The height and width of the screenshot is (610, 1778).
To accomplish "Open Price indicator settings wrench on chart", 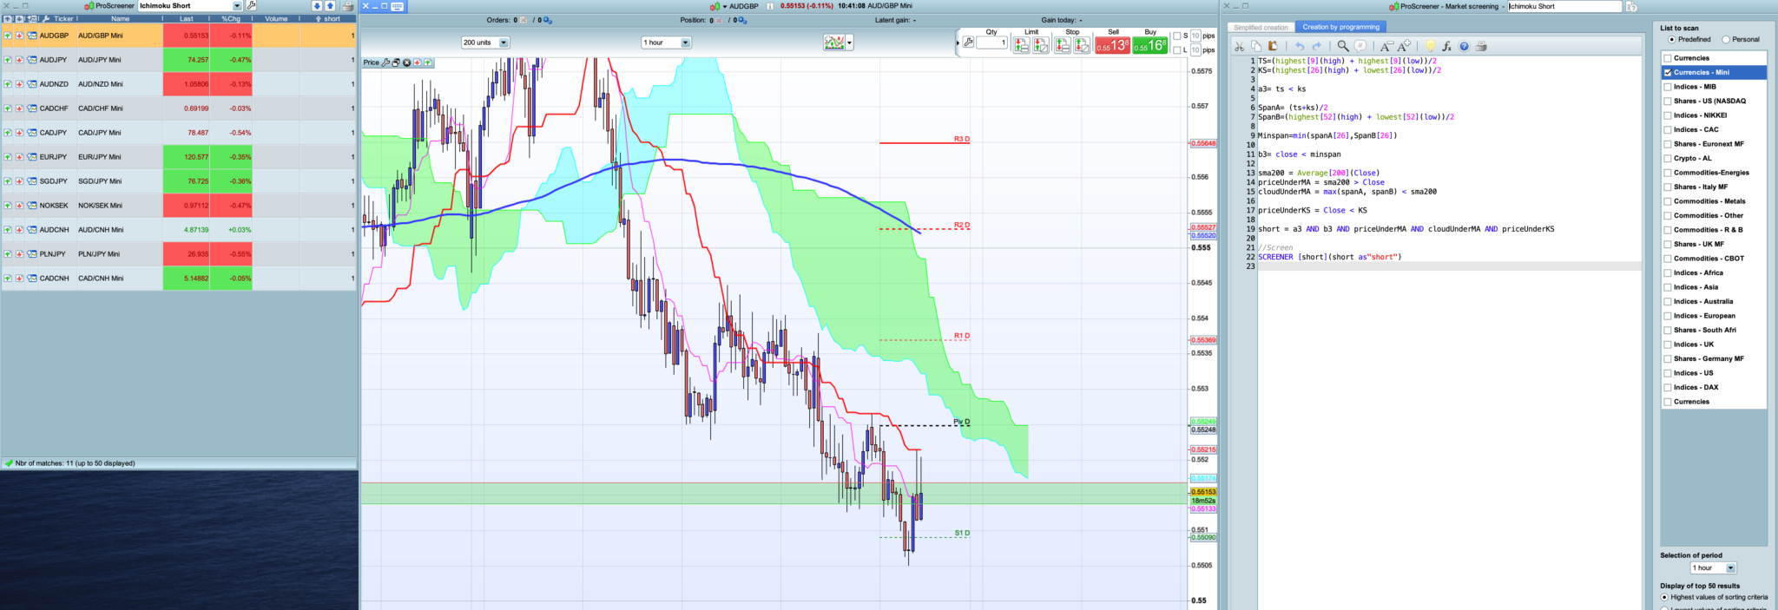I will [385, 62].
